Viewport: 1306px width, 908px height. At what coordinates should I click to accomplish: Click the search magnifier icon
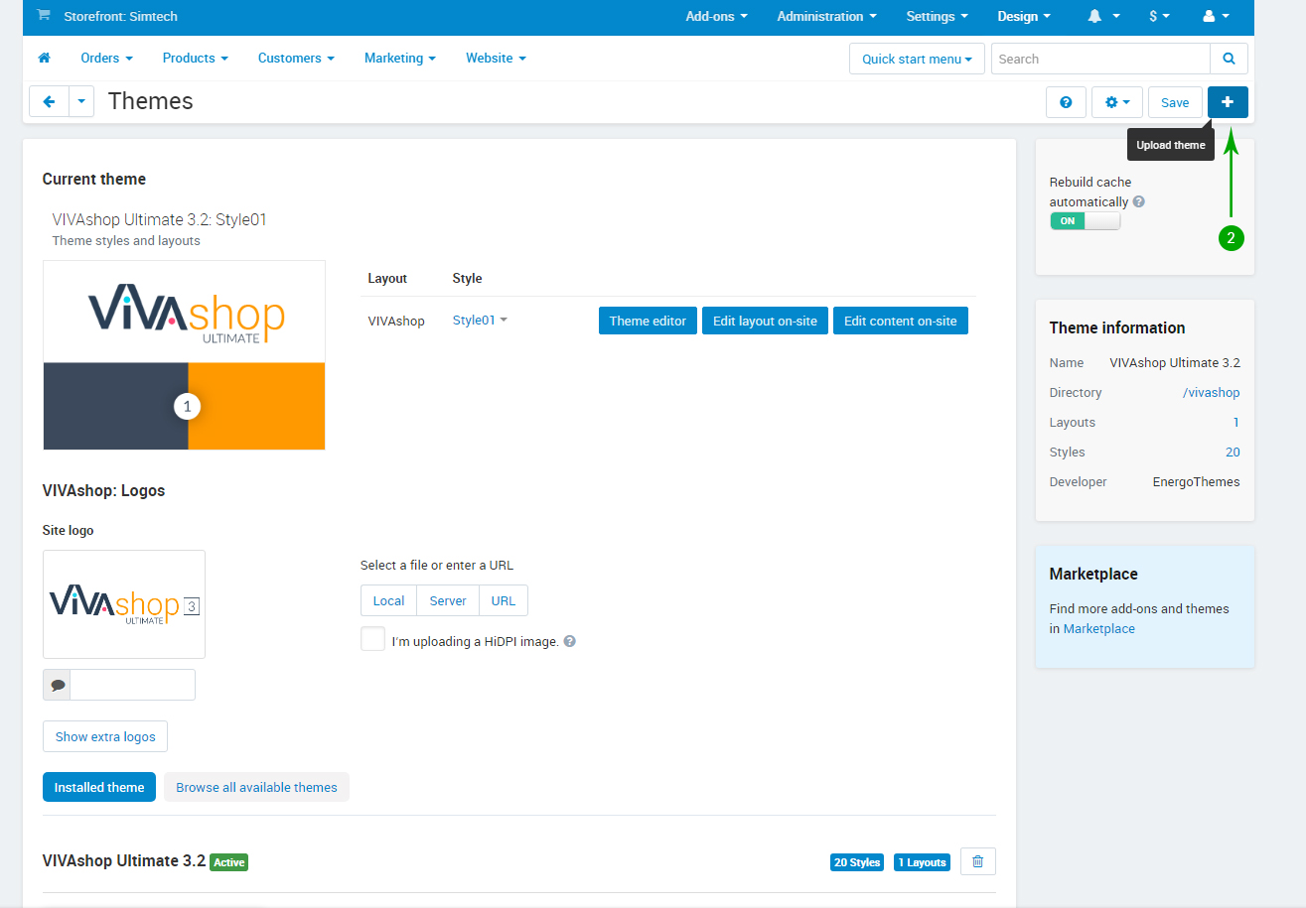pyautogui.click(x=1229, y=59)
